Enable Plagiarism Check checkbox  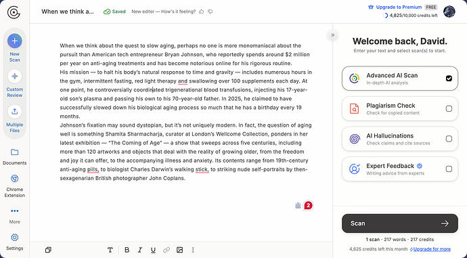click(x=449, y=109)
